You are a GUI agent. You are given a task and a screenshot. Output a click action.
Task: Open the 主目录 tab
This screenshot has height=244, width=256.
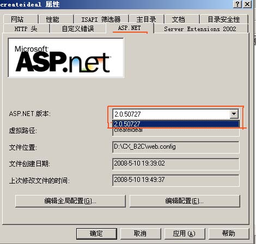(147, 19)
